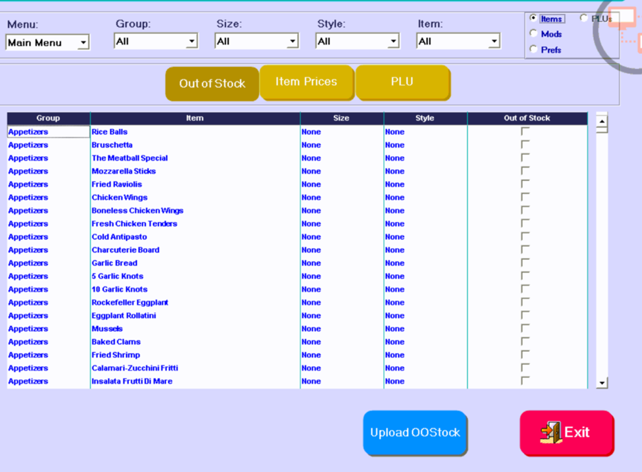Viewport: 642px width, 472px height.
Task: Click the Style column header
Action: [x=425, y=118]
